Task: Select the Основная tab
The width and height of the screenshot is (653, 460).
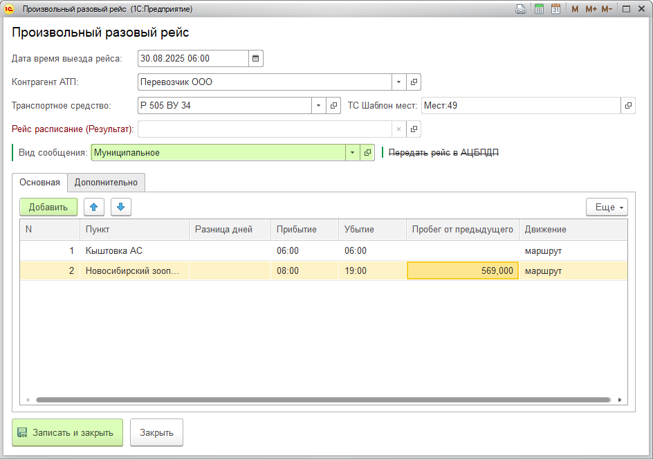Action: (x=39, y=183)
